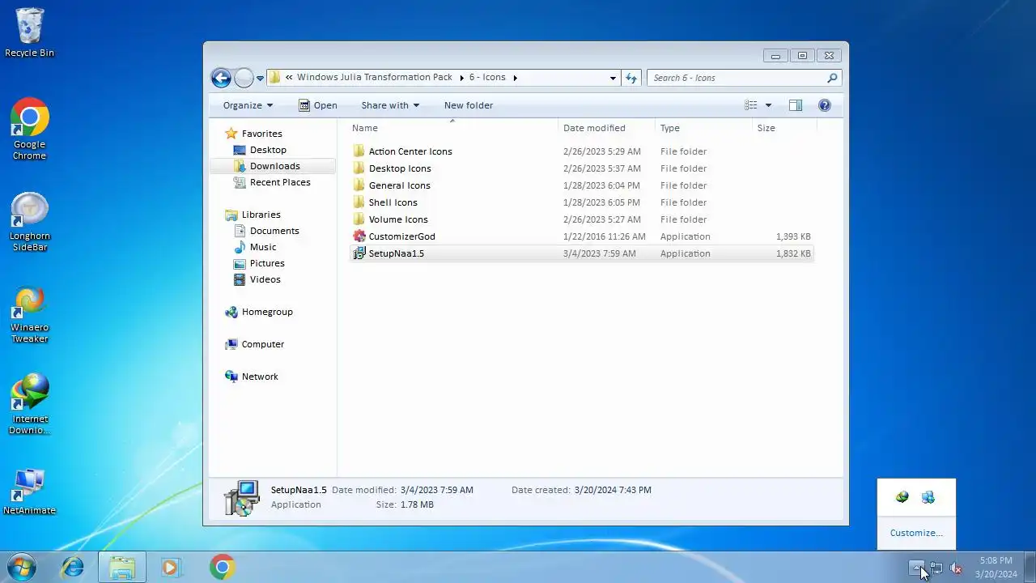Click the hidden tray icons arrow
Screen dimensions: 1036x583
coord(917,568)
